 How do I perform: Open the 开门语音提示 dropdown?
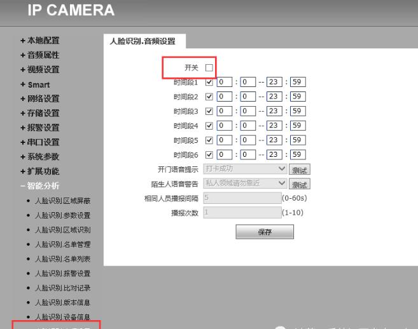[x=244, y=169]
